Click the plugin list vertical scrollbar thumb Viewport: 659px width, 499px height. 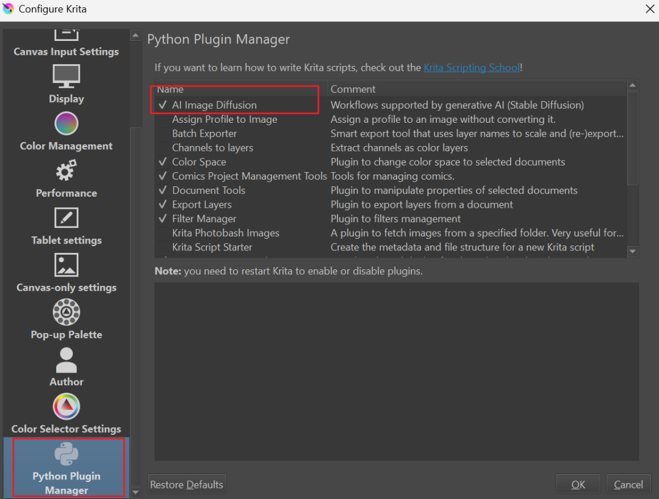click(633, 138)
